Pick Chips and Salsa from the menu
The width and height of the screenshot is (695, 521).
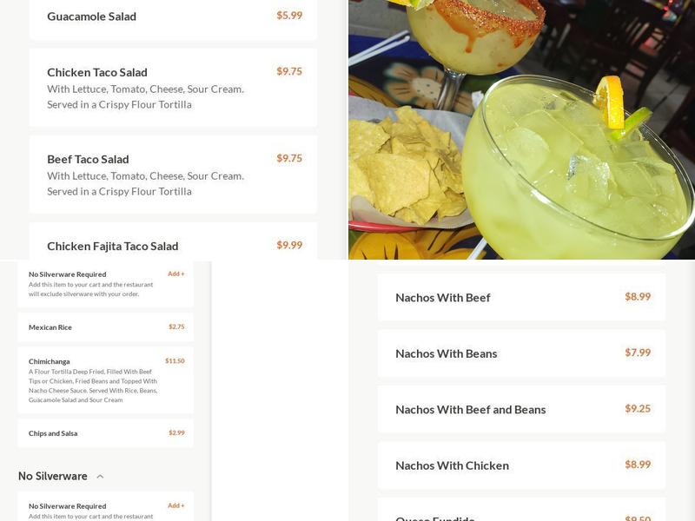click(x=54, y=432)
